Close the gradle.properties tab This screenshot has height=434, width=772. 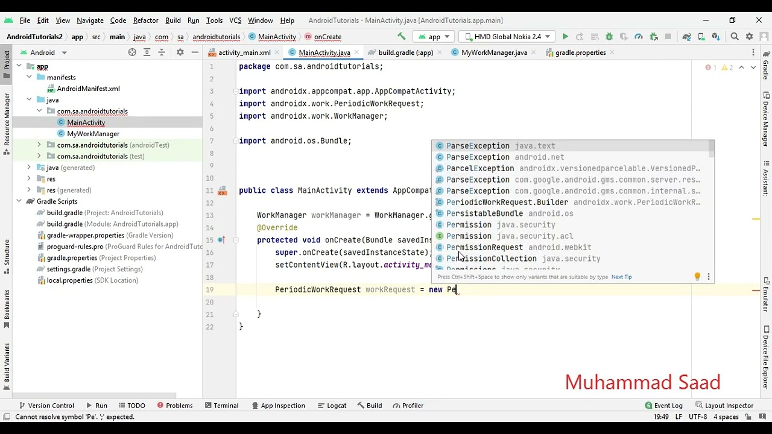tap(612, 52)
